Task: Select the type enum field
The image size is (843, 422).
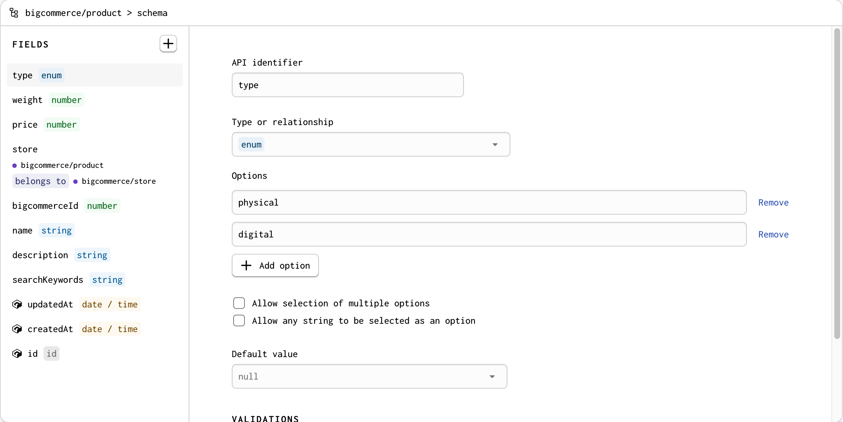Action: click(x=94, y=75)
